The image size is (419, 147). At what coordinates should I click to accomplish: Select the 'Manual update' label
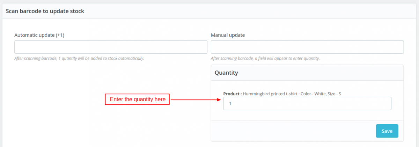pyautogui.click(x=228, y=35)
